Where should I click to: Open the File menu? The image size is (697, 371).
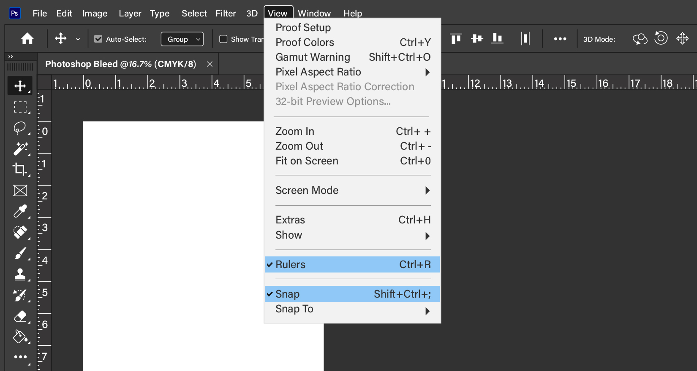pyautogui.click(x=40, y=13)
